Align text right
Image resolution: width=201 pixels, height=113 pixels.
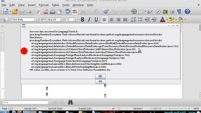118,19
